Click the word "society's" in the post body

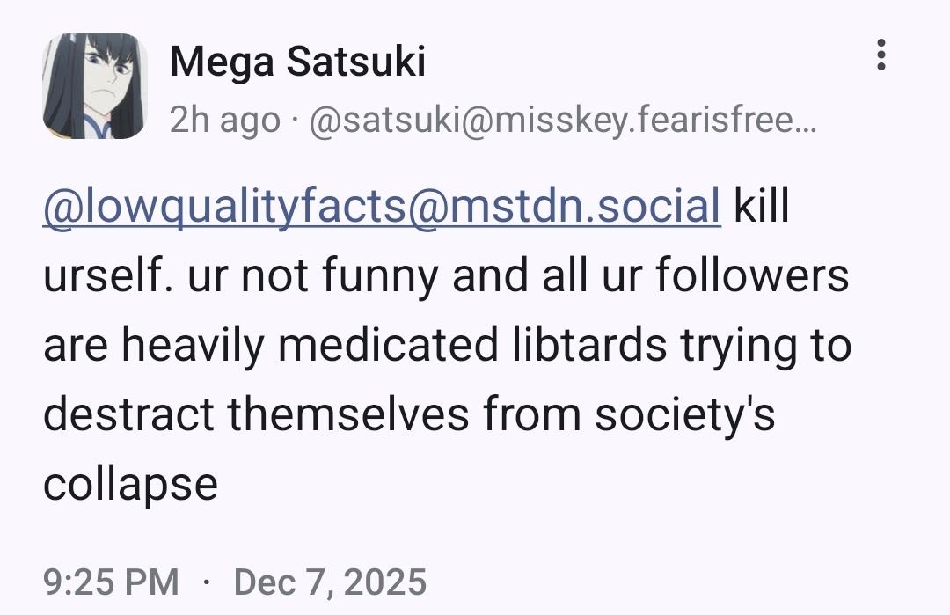[684, 414]
